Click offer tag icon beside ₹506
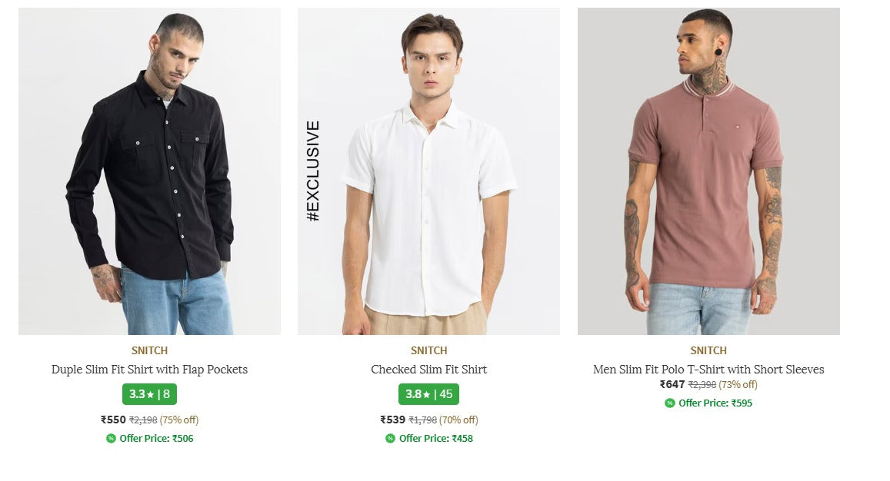Image resolution: width=890 pixels, height=481 pixels. coord(111,439)
